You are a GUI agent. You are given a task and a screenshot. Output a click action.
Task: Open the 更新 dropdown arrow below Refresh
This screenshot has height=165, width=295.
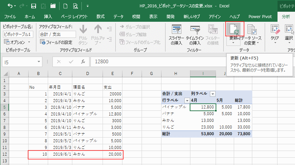[x=233, y=43]
